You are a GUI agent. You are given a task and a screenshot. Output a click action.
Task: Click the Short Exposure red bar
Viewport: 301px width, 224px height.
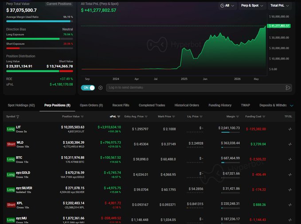[x=13, y=48]
